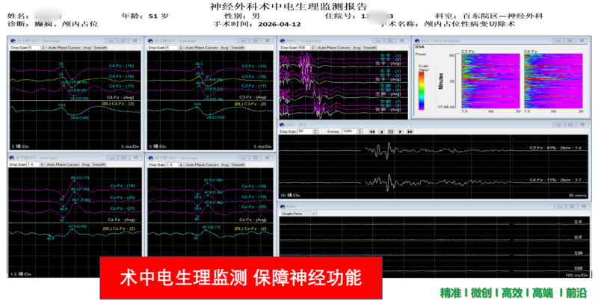Click the Sweep field showing 1000
This screenshot has height=301, width=598.
tap(350, 131)
